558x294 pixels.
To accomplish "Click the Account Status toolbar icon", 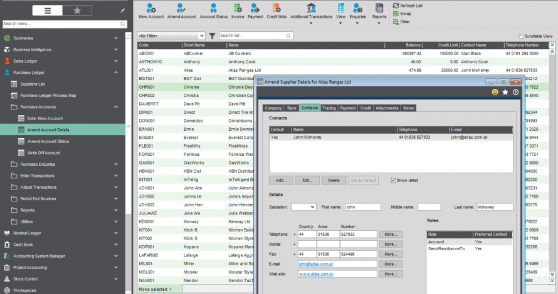I will (x=214, y=11).
